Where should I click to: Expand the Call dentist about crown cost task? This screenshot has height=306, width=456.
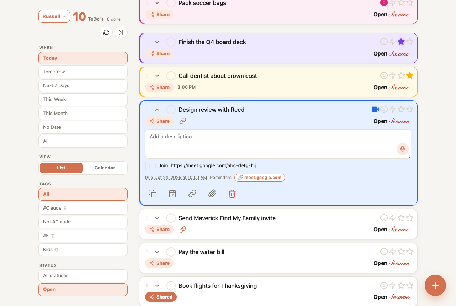(157, 76)
